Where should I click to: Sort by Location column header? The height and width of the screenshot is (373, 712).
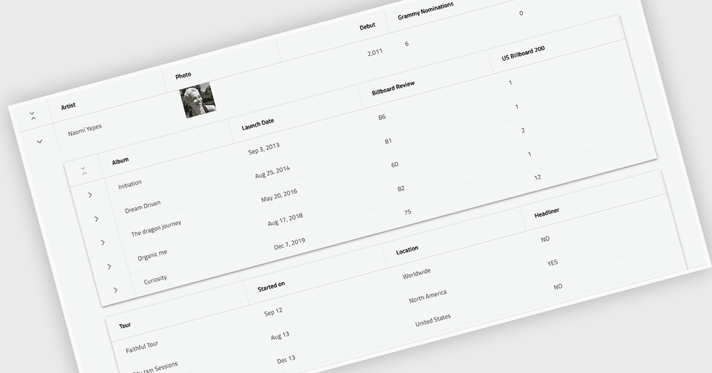point(407,250)
